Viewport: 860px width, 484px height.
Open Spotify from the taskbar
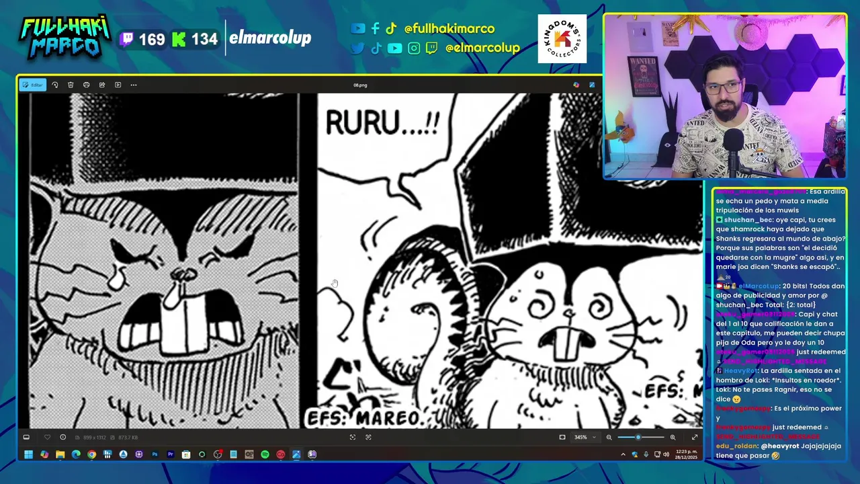265,454
